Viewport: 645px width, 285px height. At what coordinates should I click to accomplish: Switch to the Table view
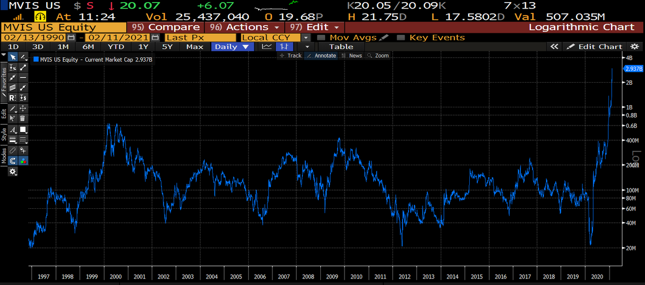click(341, 47)
